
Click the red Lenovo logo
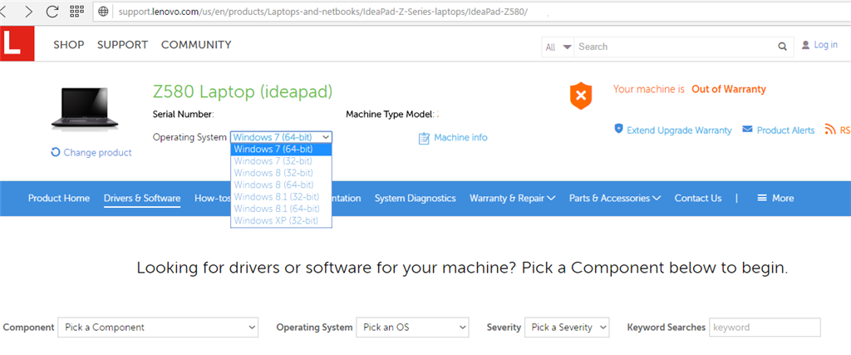pyautogui.click(x=17, y=43)
